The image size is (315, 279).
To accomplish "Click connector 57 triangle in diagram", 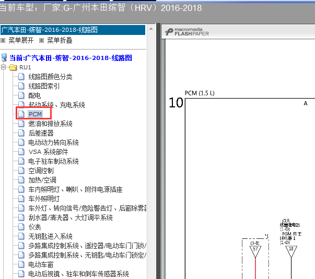I will coord(255,251).
